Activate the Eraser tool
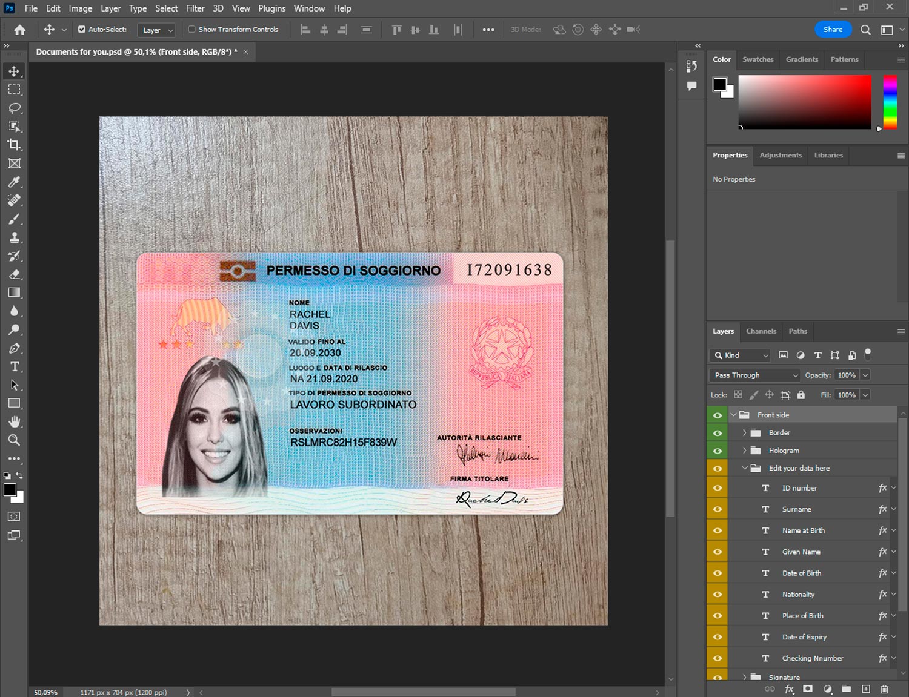This screenshot has width=909, height=697. pos(14,274)
